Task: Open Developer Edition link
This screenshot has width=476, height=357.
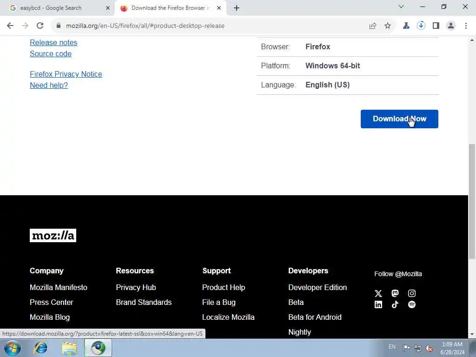Action: [317, 287]
